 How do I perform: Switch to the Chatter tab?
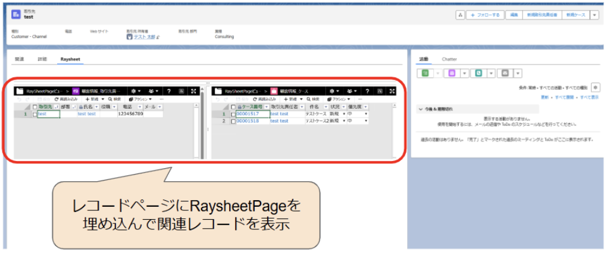(449, 59)
